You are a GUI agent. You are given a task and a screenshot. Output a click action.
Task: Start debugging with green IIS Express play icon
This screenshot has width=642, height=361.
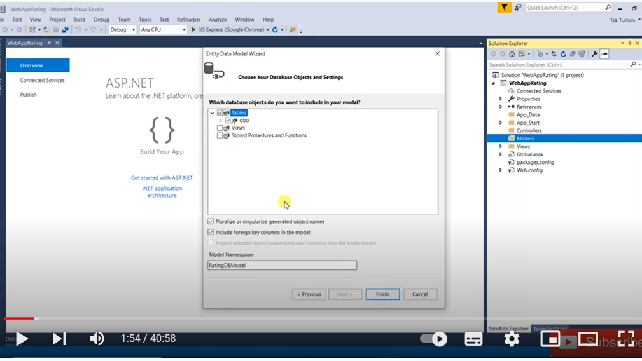point(193,29)
